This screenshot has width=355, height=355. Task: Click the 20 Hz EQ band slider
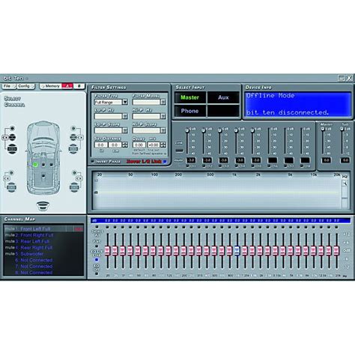coord(108,250)
